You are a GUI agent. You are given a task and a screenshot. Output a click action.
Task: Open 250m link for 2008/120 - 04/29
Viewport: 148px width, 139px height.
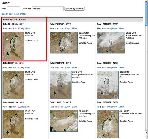[74, 107]
